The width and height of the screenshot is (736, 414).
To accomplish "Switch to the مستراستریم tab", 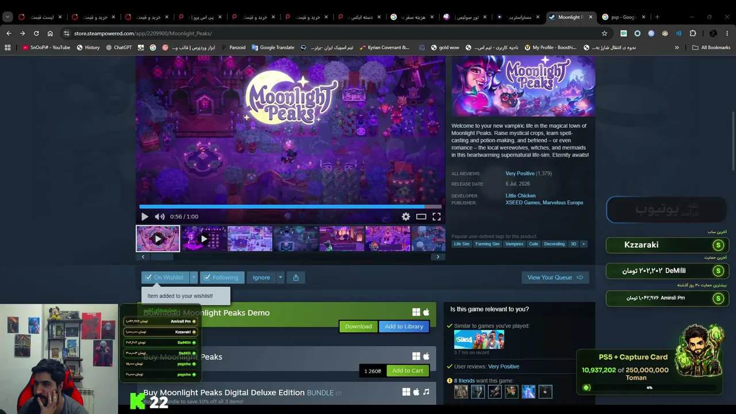I will pos(518,17).
